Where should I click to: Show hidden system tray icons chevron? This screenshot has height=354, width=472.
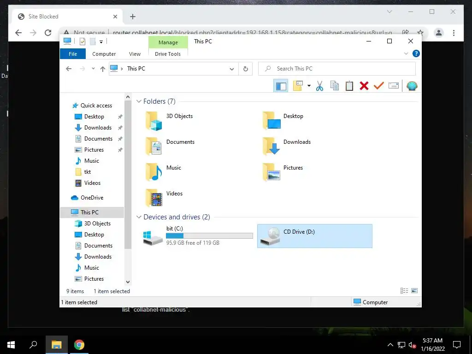pyautogui.click(x=390, y=345)
